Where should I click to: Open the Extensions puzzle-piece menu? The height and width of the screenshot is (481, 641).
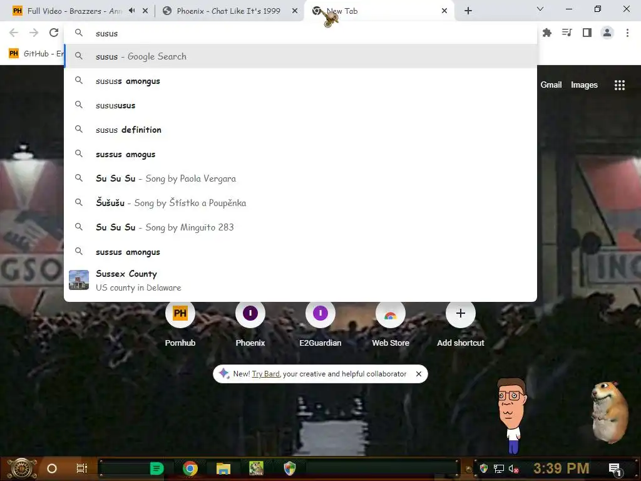click(x=546, y=33)
